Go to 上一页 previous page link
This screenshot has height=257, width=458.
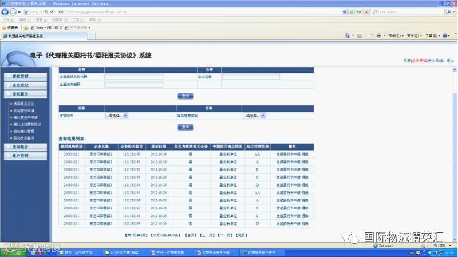[208, 235]
